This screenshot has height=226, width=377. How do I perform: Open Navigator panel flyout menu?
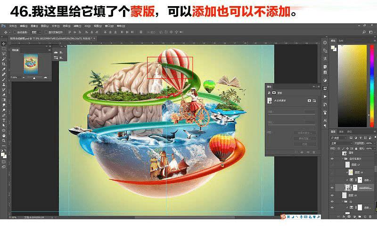pyautogui.click(x=49, y=50)
